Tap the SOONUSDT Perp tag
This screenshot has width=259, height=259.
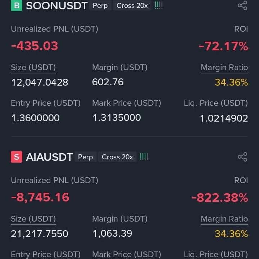[100, 6]
